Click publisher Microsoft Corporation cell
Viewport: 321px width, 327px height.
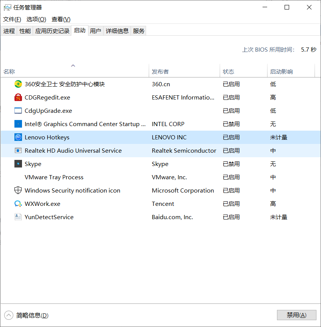183,190
